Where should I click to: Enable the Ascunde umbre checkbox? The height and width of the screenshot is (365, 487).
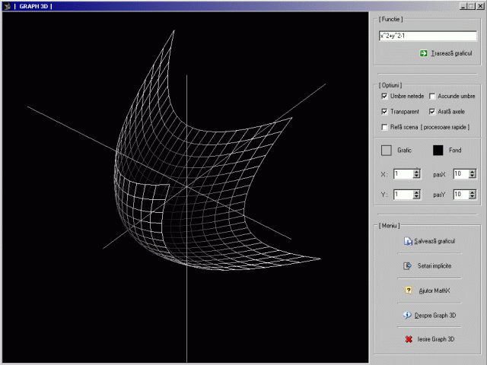tap(432, 97)
